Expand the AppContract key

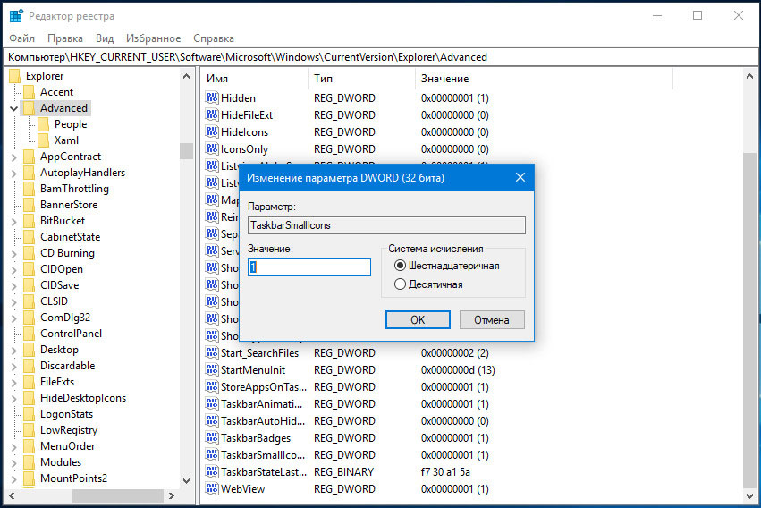point(13,157)
